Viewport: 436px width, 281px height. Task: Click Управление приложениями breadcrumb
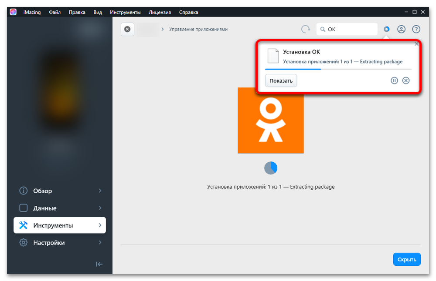[198, 29]
